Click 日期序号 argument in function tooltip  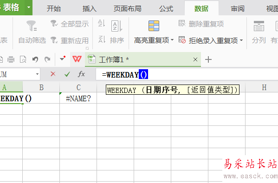(162, 90)
